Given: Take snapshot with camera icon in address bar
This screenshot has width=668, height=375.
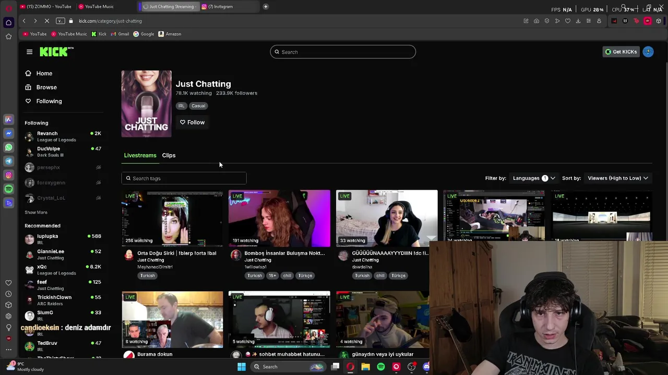Looking at the screenshot, I should (536, 21).
